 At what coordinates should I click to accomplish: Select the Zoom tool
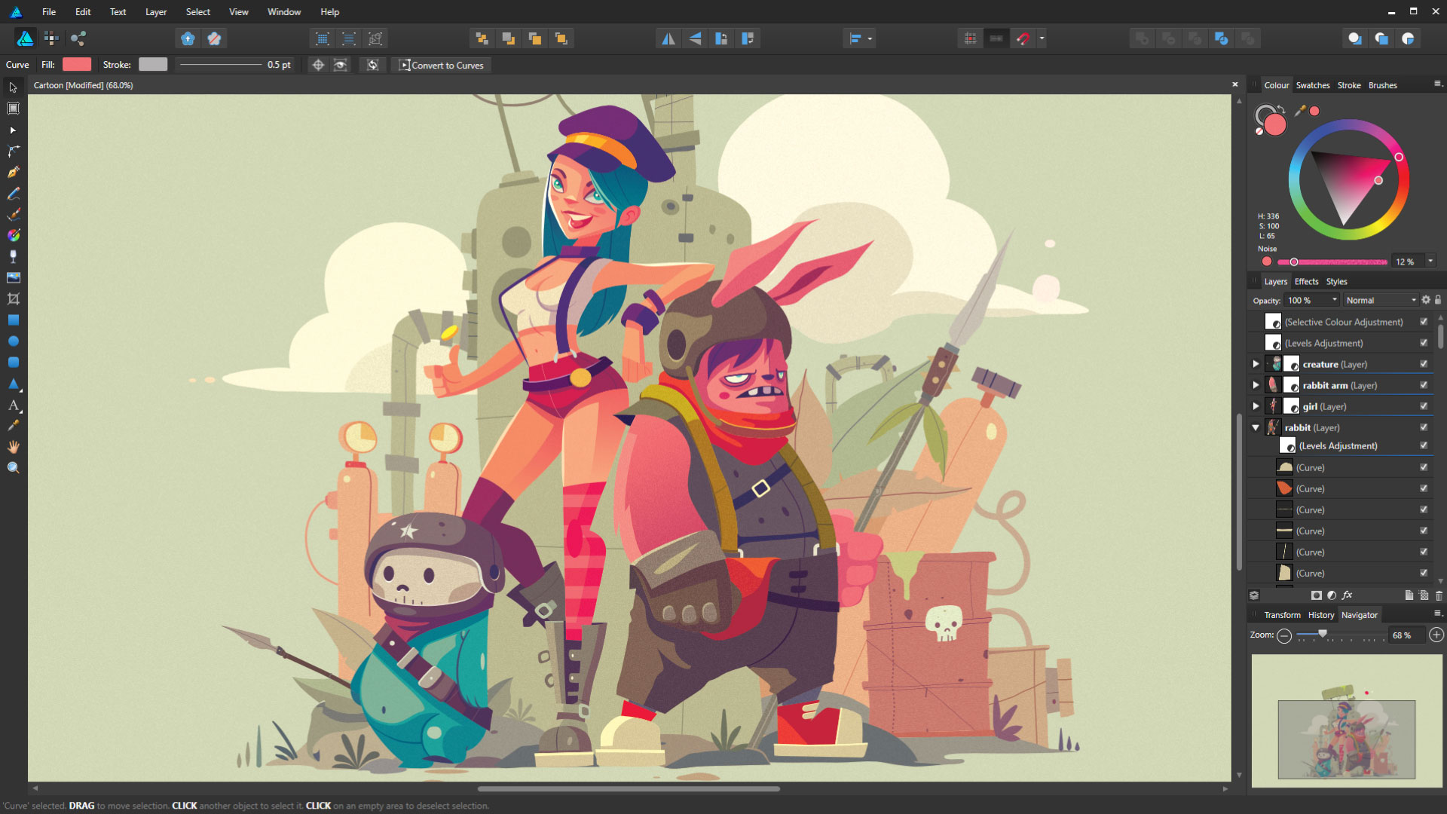[x=13, y=468]
